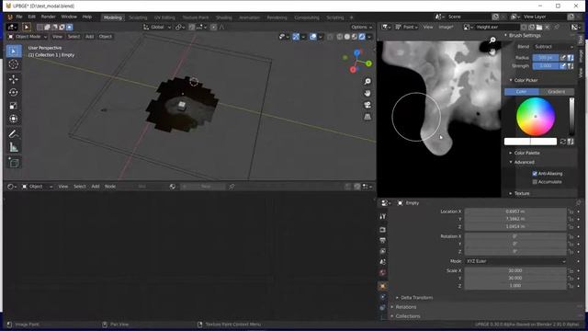Select the Cursor tool in the 3D toolbar
This screenshot has width=588, height=331.
click(14, 64)
